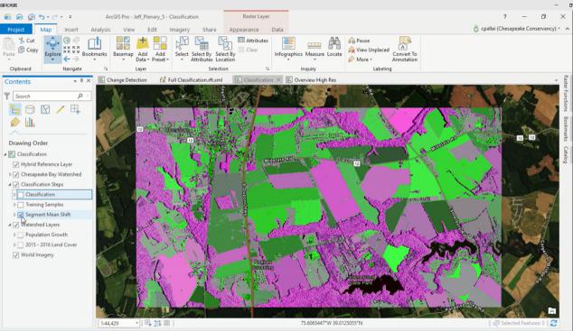The height and width of the screenshot is (331, 573).
Task: Switch to the Insert ribbon tab
Action: pyautogui.click(x=71, y=30)
